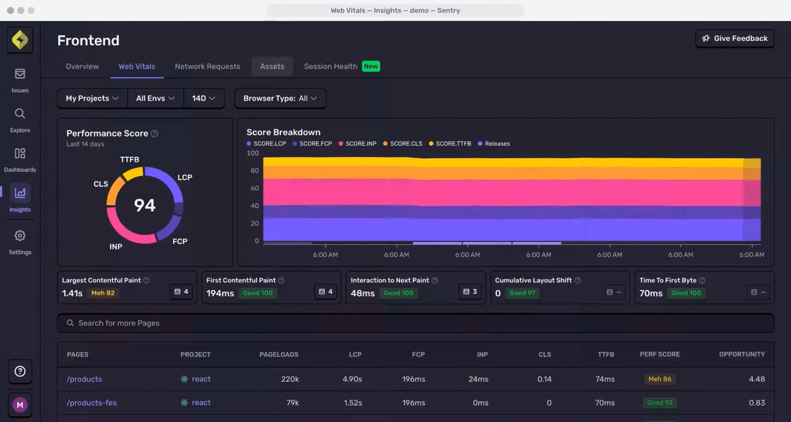This screenshot has width=791, height=422.
Task: Open Issues in the sidebar
Action: pyautogui.click(x=20, y=80)
